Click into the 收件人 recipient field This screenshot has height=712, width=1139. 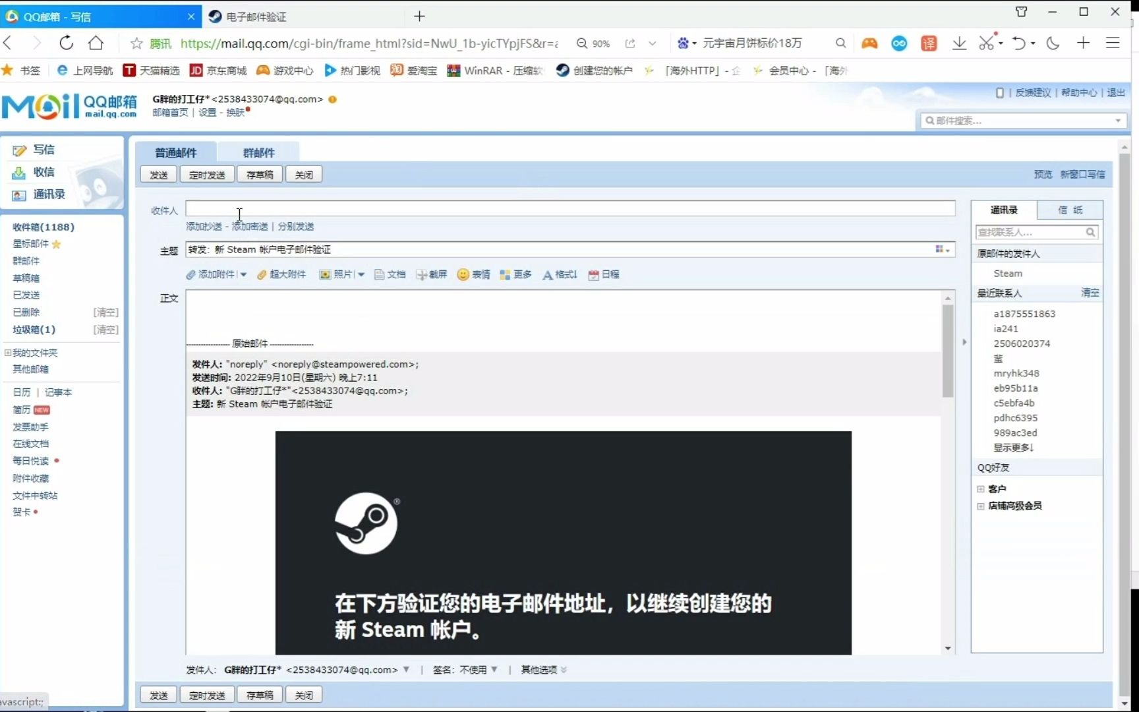tap(570, 208)
